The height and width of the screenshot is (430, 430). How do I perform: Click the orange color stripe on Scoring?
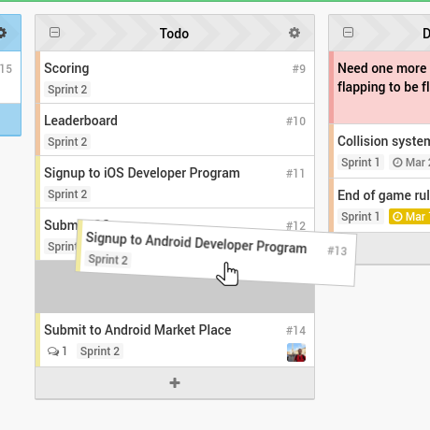[37, 78]
